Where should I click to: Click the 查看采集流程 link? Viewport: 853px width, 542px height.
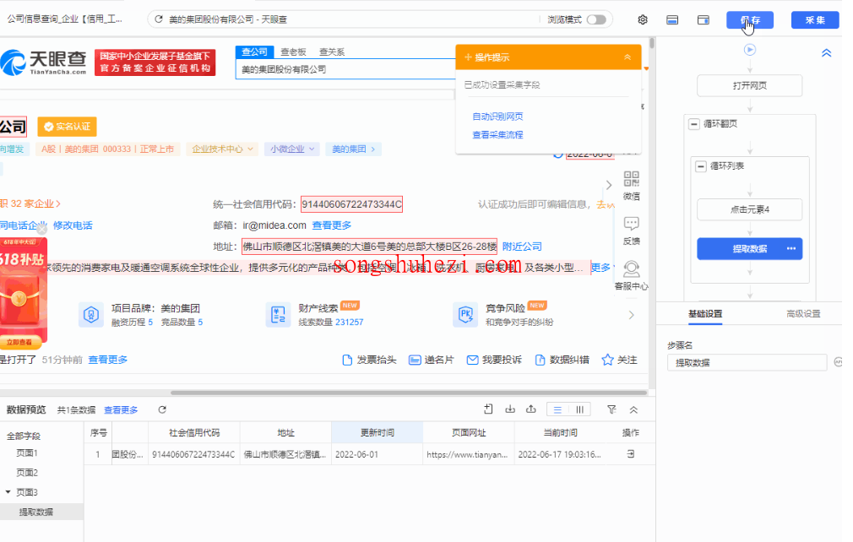coord(497,135)
